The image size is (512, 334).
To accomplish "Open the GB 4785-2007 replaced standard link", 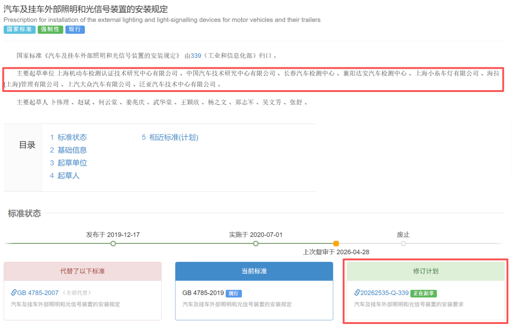I will click(38, 293).
